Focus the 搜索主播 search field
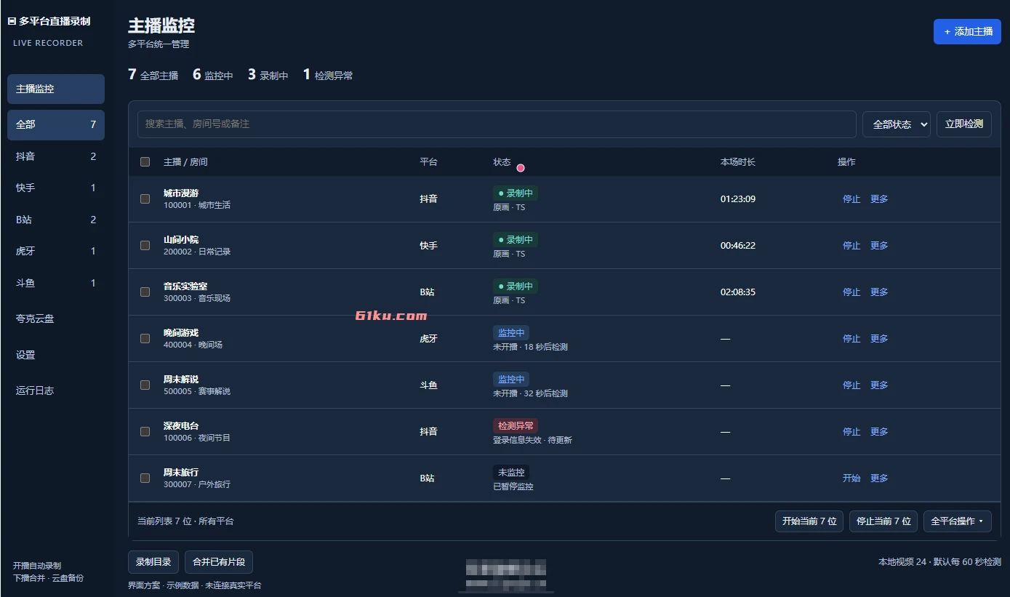The height and width of the screenshot is (597, 1010). click(x=497, y=124)
